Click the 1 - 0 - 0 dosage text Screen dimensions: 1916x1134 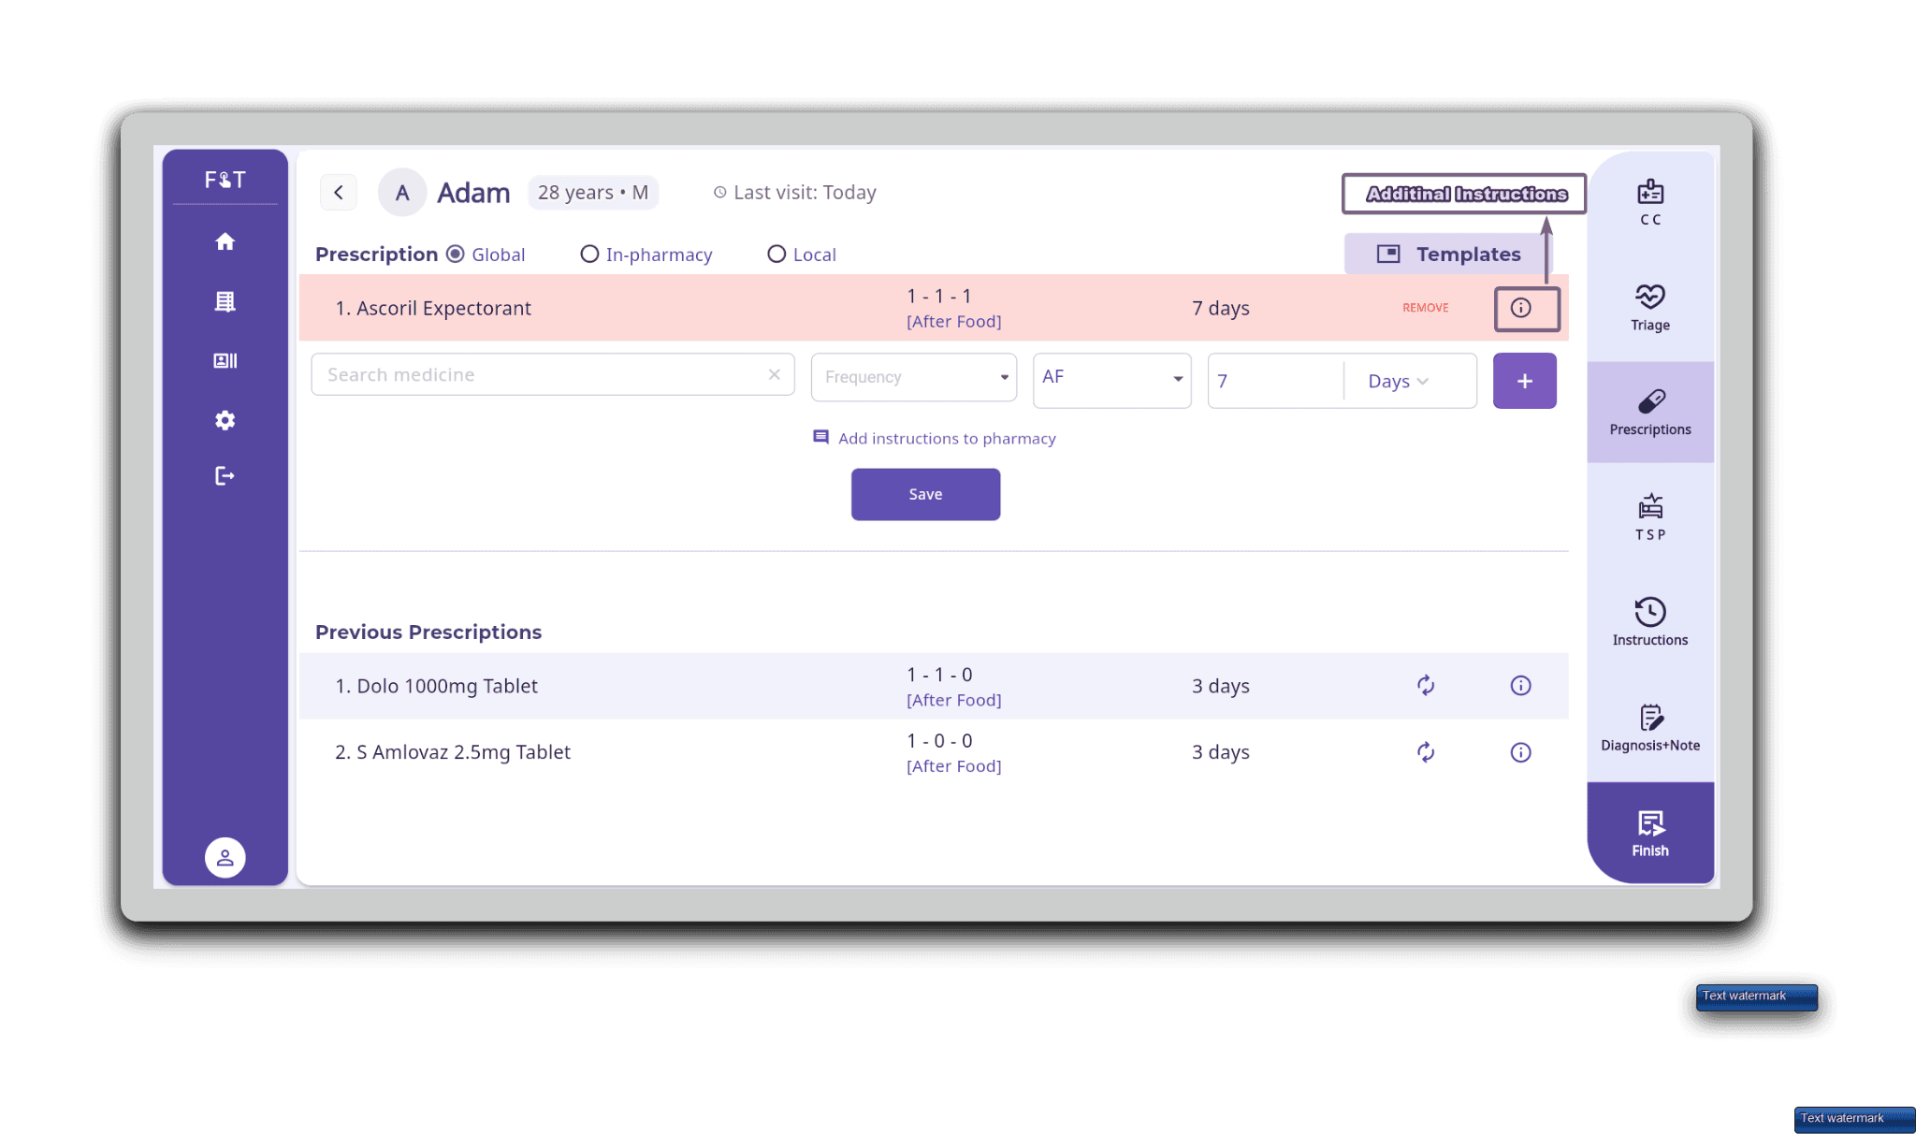[939, 741]
